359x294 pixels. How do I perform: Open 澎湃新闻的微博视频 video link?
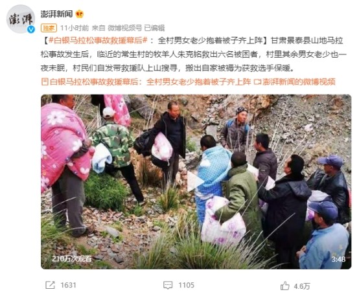tap(295, 82)
